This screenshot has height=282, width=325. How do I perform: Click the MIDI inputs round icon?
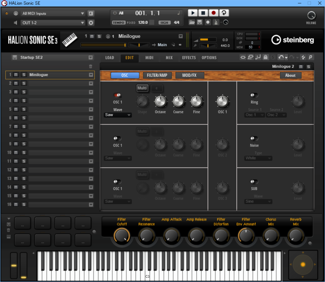tap(16, 13)
